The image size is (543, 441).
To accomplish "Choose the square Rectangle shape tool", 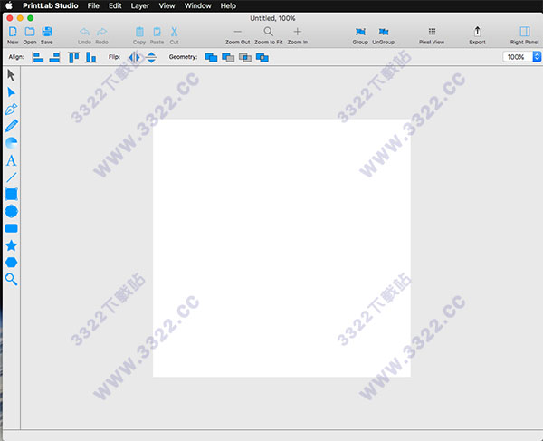I will [11, 195].
